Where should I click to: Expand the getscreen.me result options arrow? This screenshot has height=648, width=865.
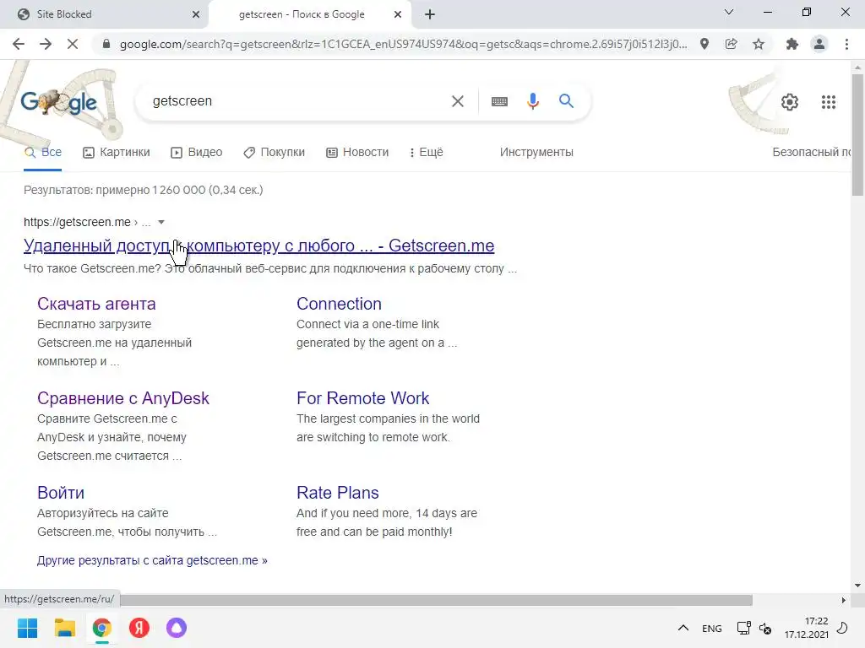point(161,222)
